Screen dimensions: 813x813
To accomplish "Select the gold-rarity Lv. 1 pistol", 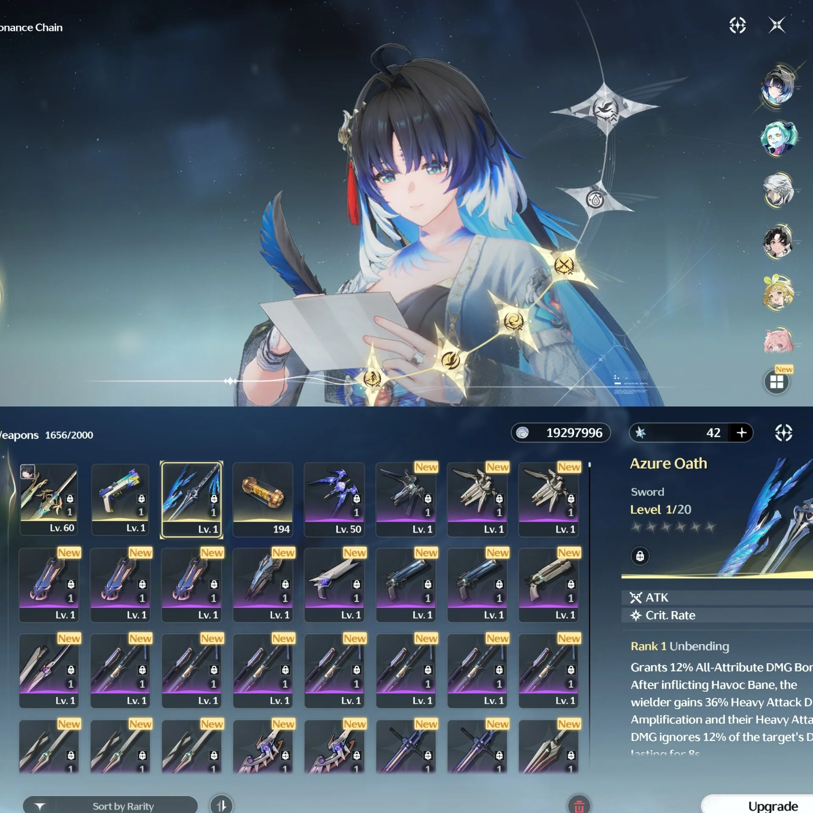I will 120,500.
